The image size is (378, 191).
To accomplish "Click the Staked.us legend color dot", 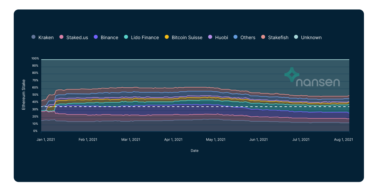I will pyautogui.click(x=61, y=37).
